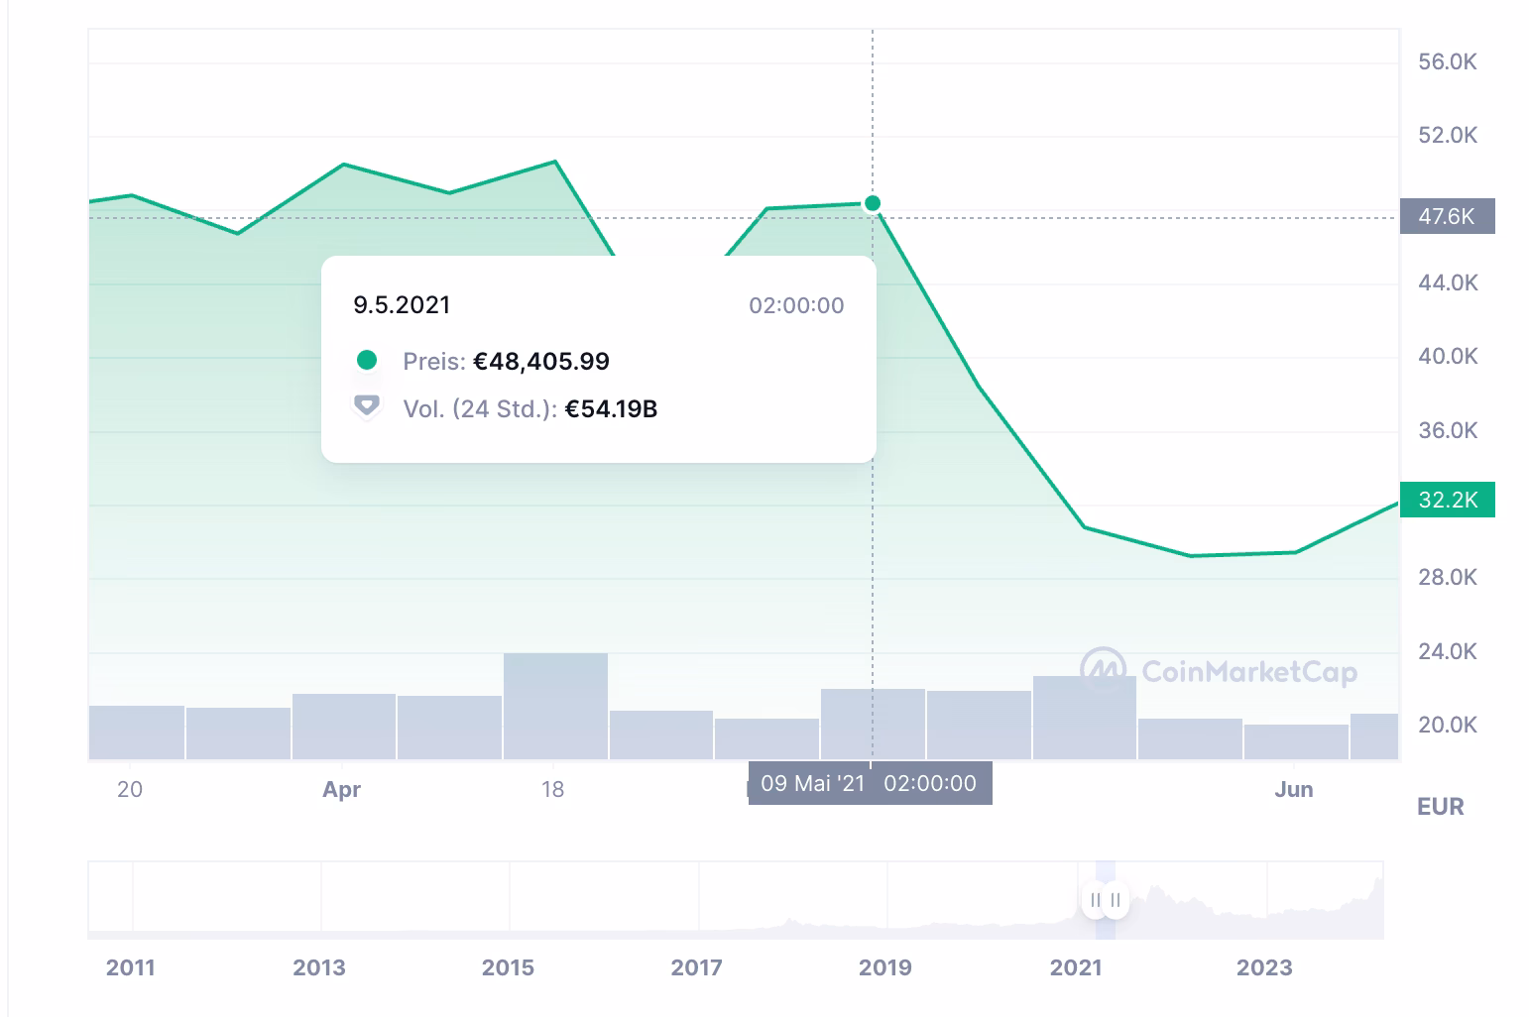Click the green Preis legend dot in tooltip
The width and height of the screenshot is (1529, 1017).
pyautogui.click(x=368, y=361)
